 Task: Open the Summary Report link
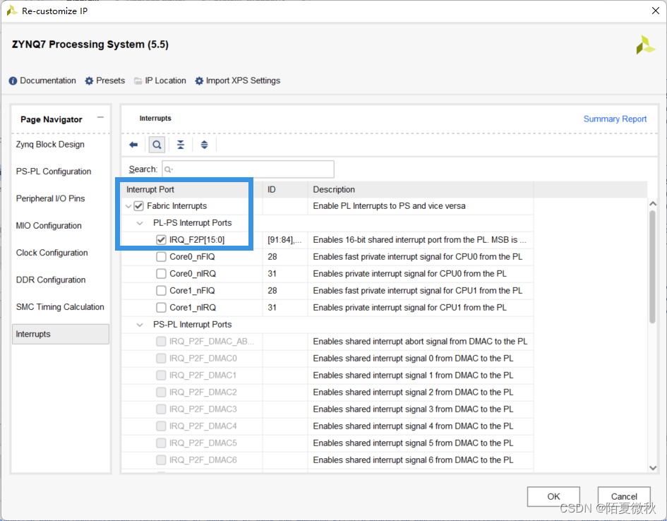pos(615,119)
